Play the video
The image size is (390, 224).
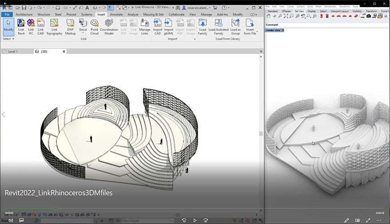pos(195,220)
